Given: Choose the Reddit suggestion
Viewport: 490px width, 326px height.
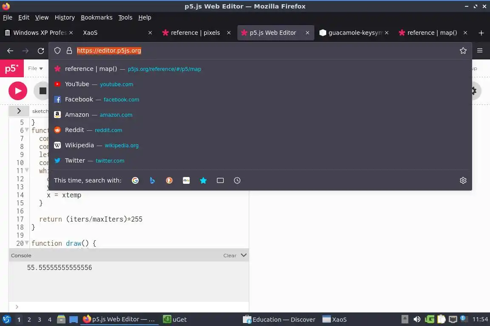Looking at the screenshot, I should point(260,130).
